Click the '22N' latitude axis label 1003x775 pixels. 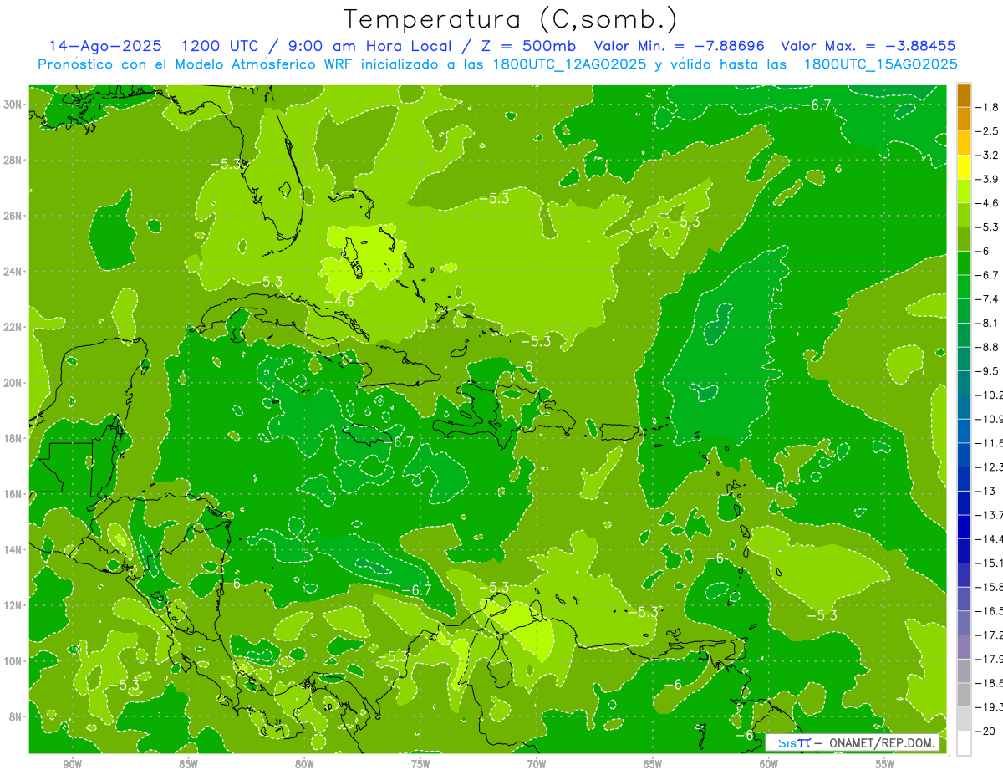click(x=14, y=327)
